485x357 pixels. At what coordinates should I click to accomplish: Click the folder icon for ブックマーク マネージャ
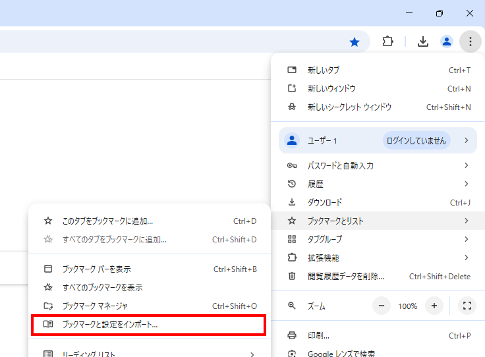point(48,306)
